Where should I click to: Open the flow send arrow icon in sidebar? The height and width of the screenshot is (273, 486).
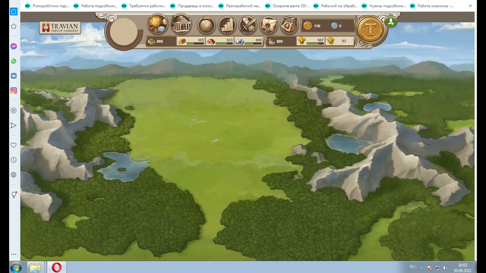click(14, 126)
